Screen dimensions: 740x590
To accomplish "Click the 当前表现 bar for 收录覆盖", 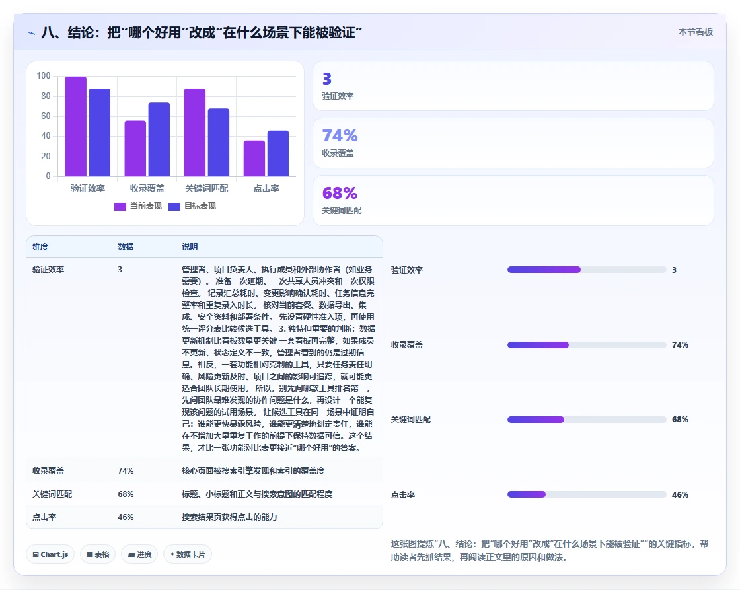I will 135,149.
